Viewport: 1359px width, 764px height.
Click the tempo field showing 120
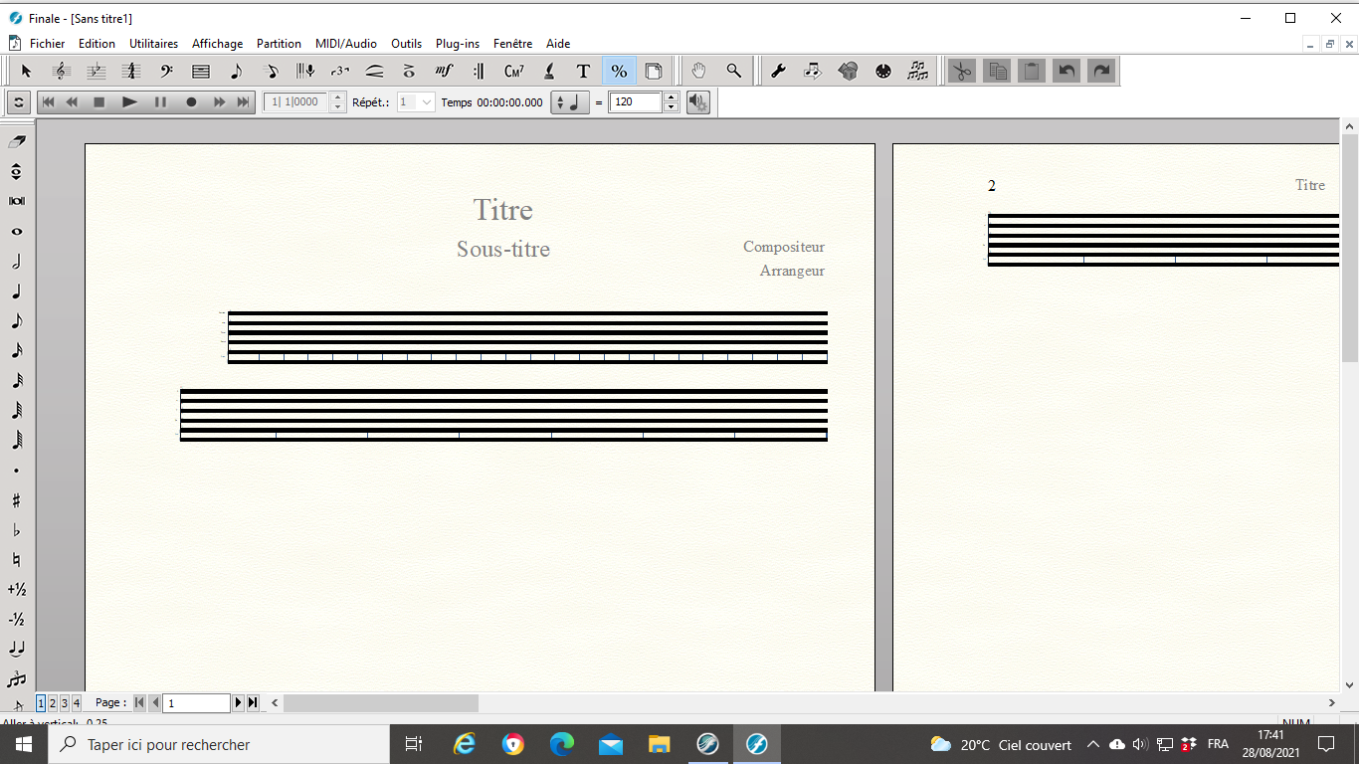635,101
